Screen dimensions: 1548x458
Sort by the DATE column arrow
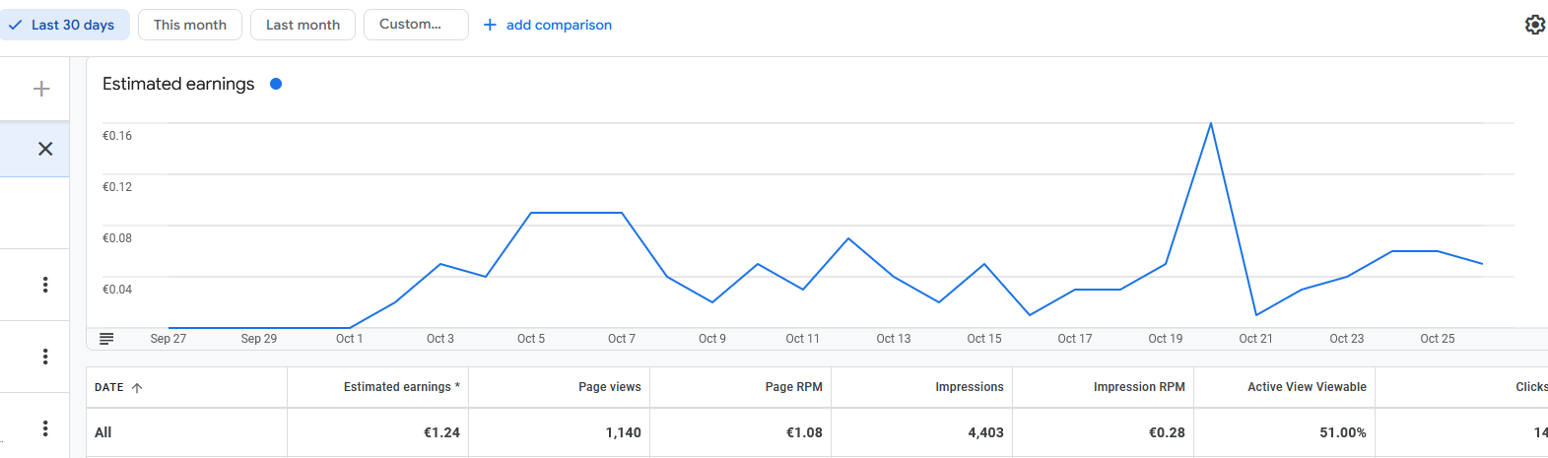(x=137, y=388)
